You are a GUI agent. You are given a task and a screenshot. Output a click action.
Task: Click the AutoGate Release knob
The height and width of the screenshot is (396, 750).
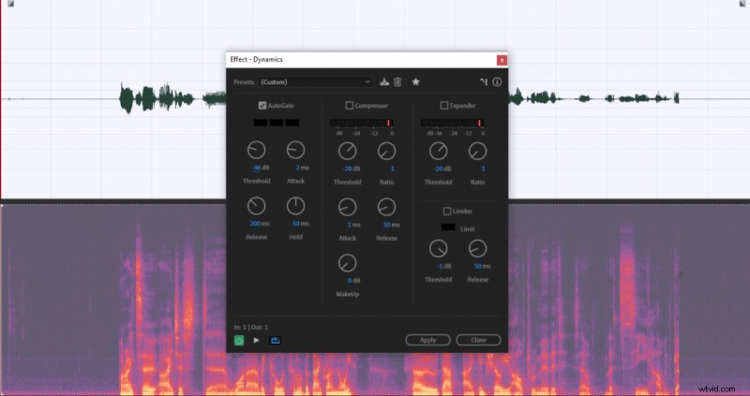(256, 206)
